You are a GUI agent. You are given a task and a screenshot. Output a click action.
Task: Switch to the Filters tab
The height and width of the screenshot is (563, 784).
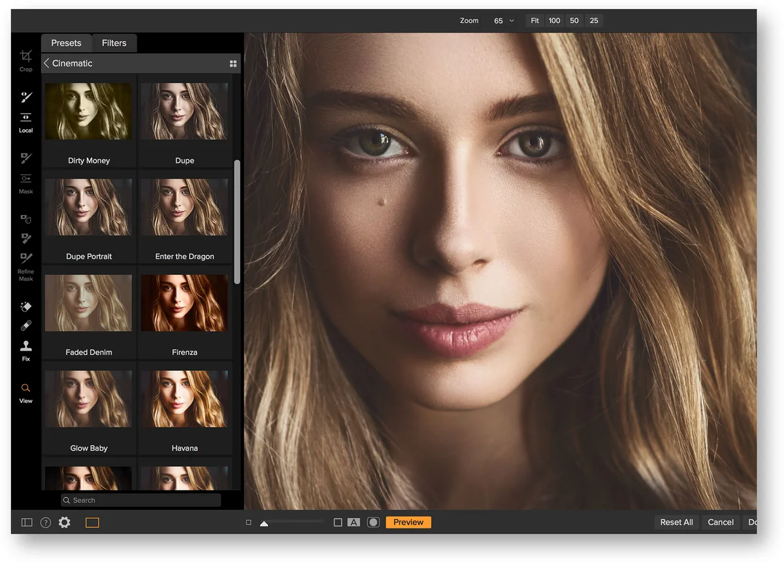114,43
